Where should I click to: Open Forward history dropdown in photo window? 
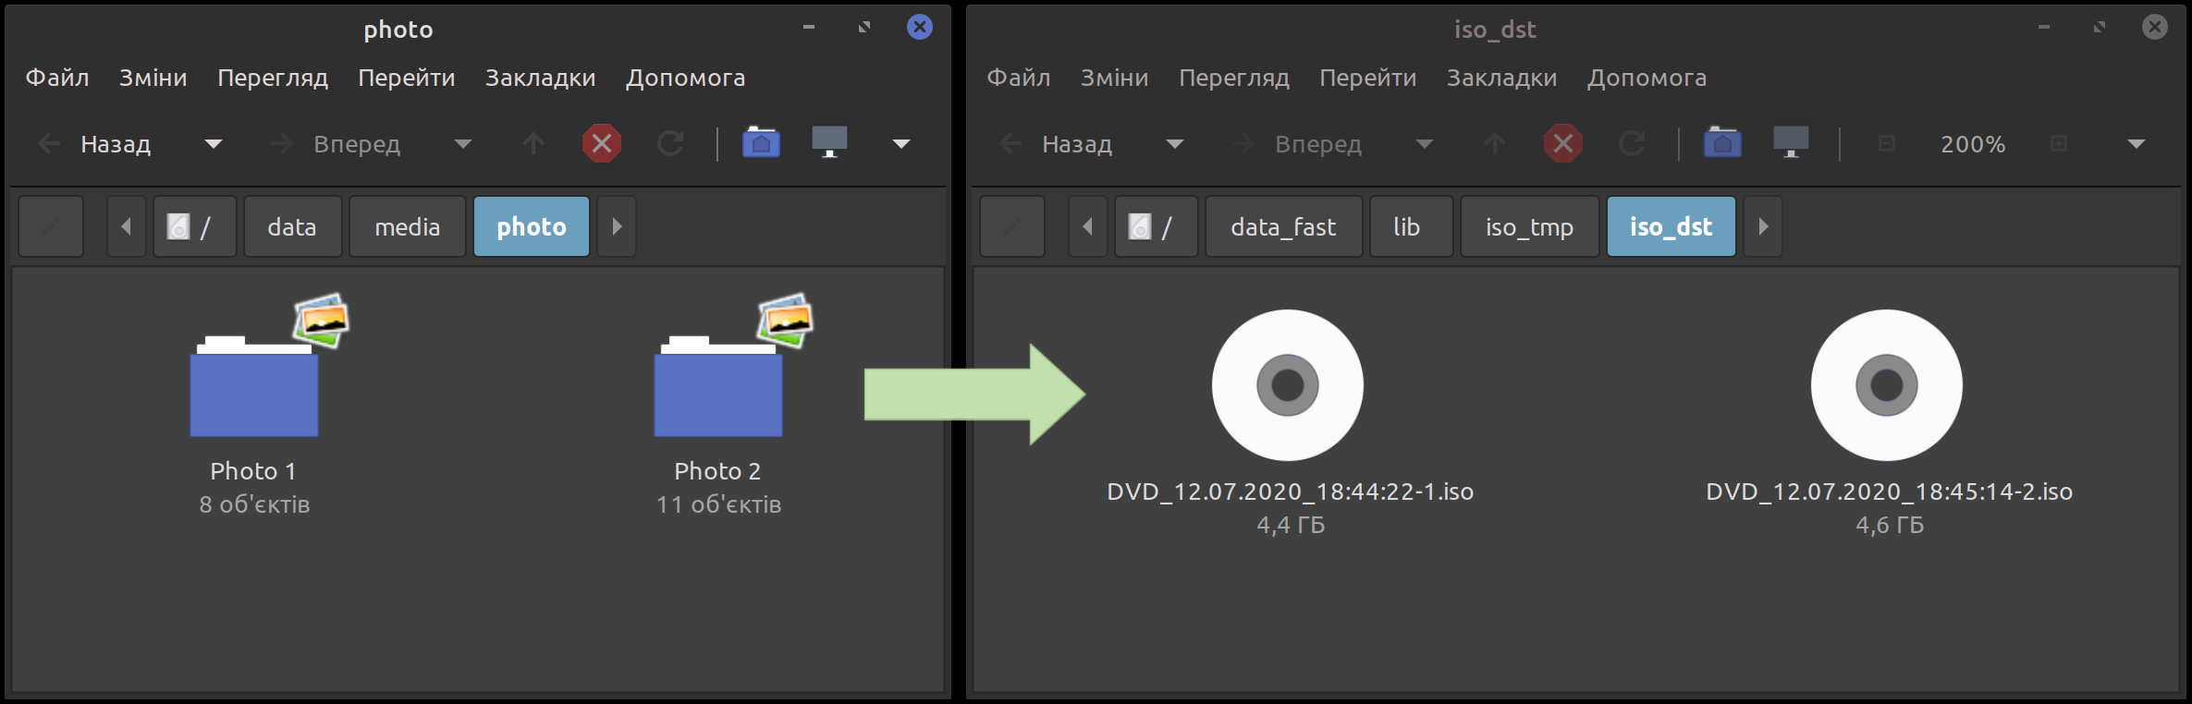pos(462,144)
